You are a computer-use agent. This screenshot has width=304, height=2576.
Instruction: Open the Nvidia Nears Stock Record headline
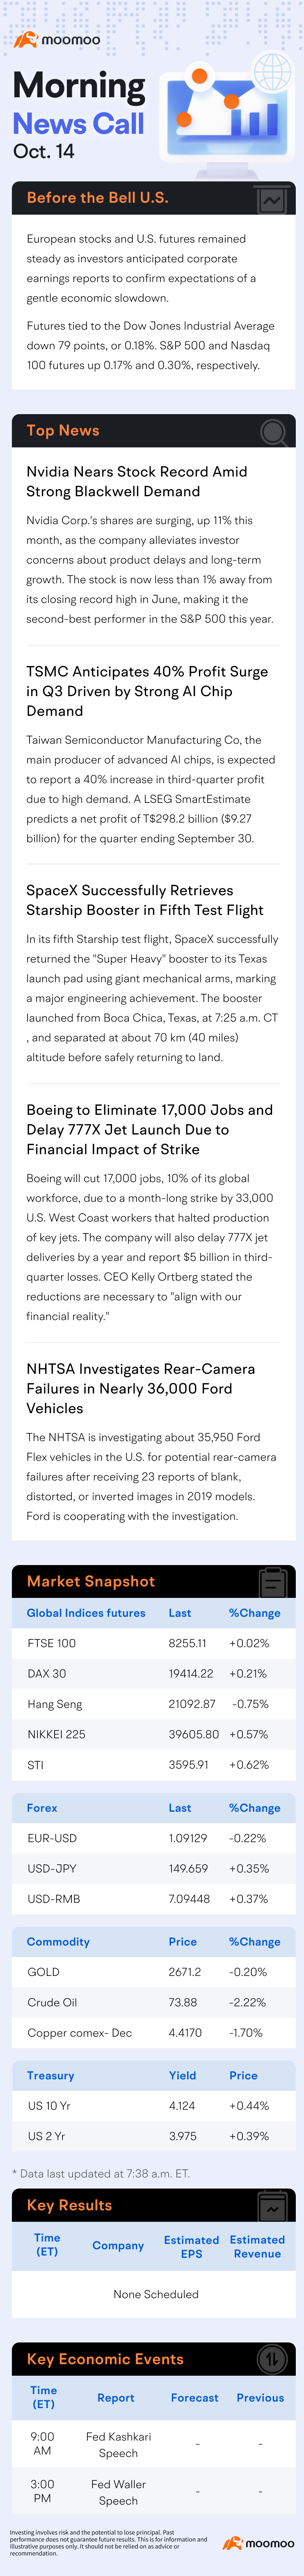click(x=137, y=481)
